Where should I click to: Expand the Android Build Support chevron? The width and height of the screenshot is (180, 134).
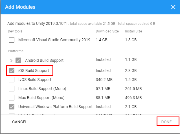(11, 60)
